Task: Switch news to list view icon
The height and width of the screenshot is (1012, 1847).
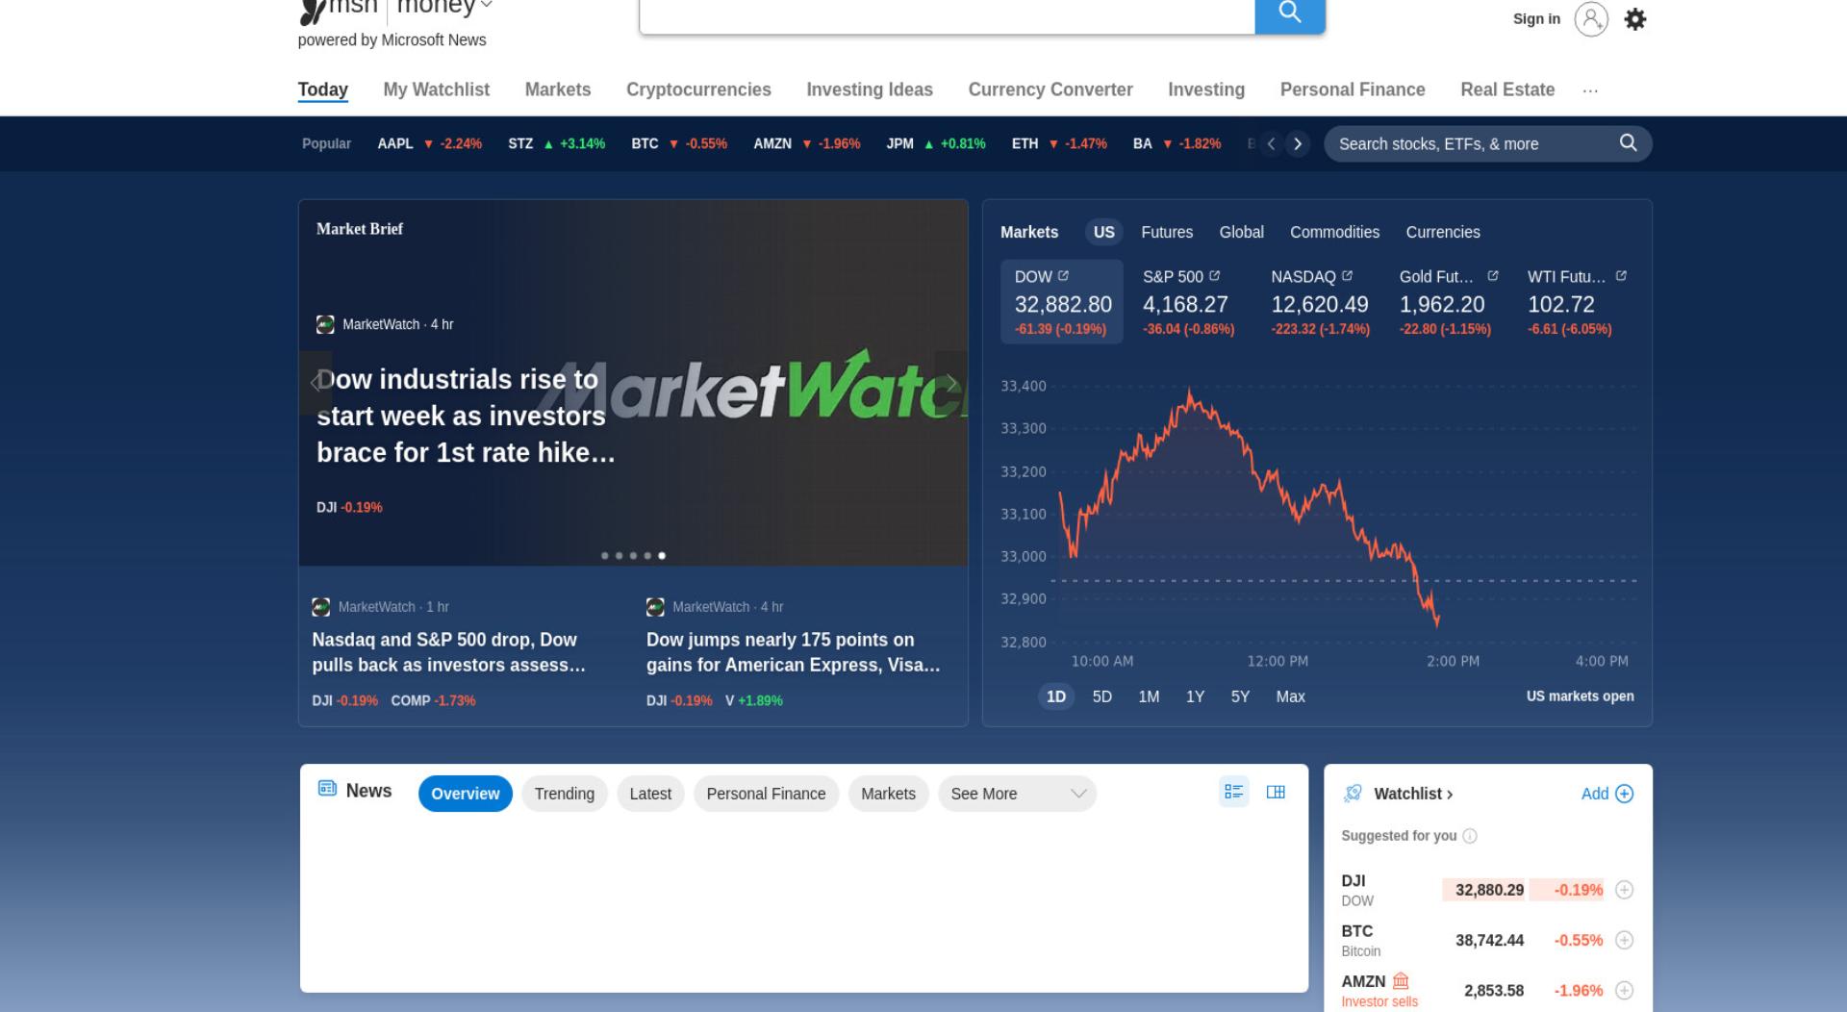Action: pos(1233,792)
